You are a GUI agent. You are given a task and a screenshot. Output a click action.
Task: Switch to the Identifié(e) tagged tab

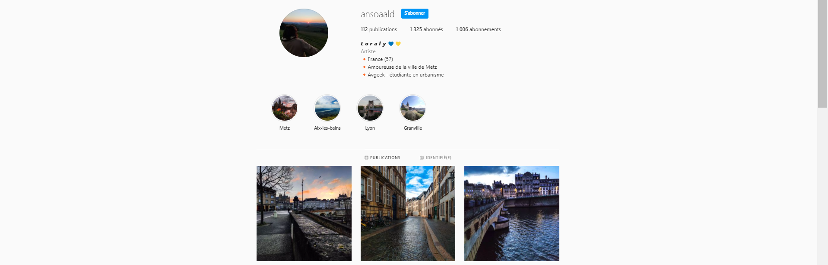[x=435, y=158]
